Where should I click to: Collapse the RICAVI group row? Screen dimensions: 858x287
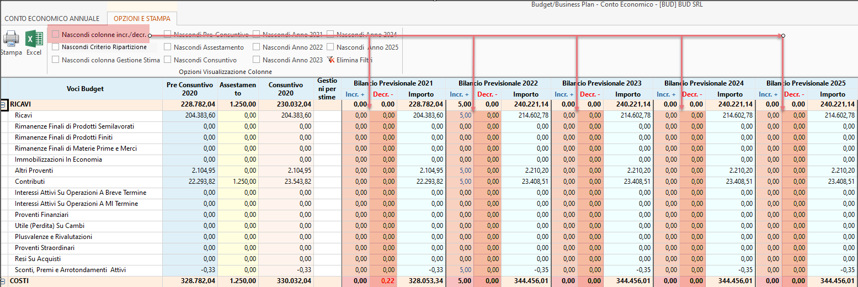point(4,104)
